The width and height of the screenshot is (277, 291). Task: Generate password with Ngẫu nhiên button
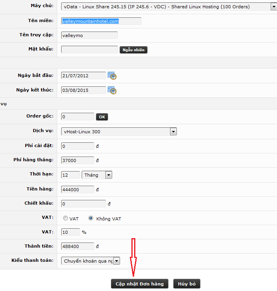[133, 50]
